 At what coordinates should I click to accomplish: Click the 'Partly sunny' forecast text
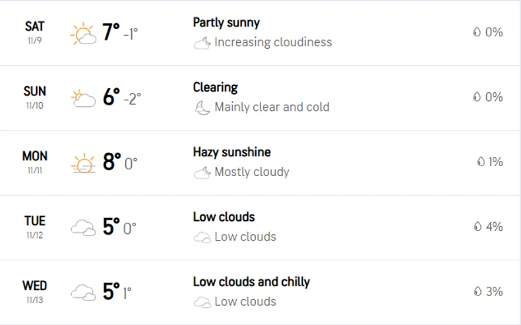coord(226,23)
